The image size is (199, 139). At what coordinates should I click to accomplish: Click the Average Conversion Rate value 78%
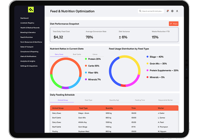pos(89,37)
